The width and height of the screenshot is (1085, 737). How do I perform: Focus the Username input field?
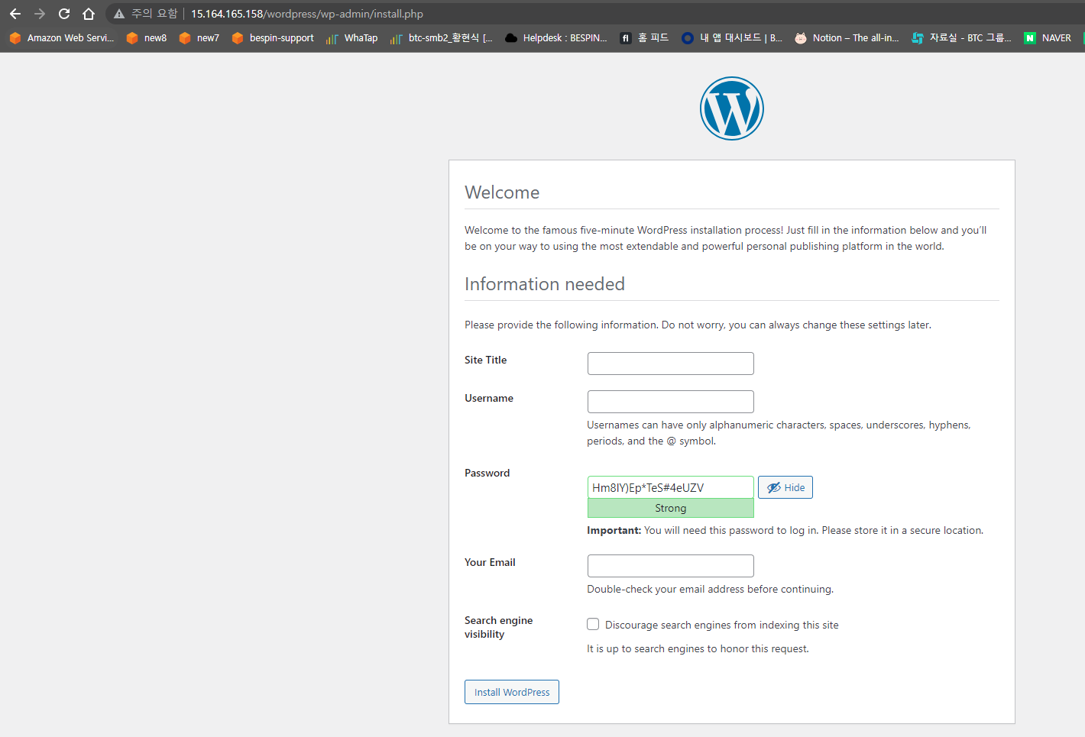(x=671, y=402)
